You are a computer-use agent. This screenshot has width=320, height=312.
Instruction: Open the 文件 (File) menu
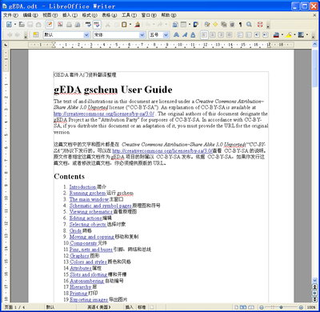[10, 15]
